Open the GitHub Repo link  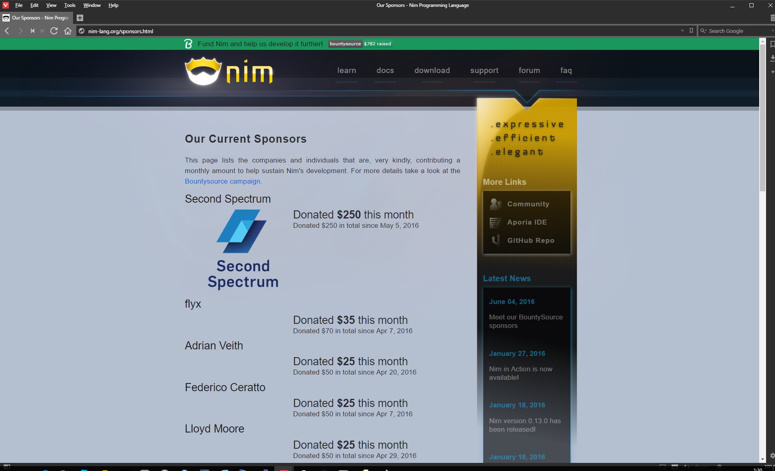point(530,240)
